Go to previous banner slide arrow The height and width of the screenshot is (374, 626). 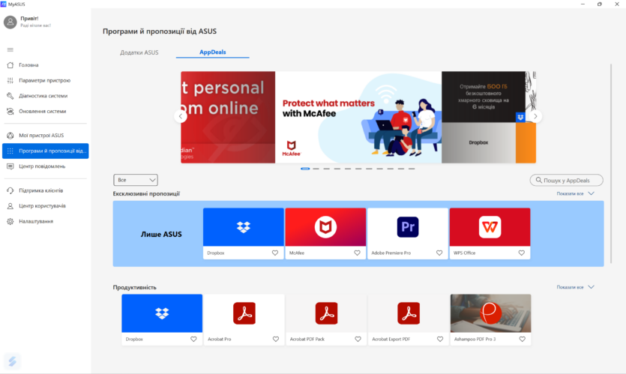tap(181, 116)
